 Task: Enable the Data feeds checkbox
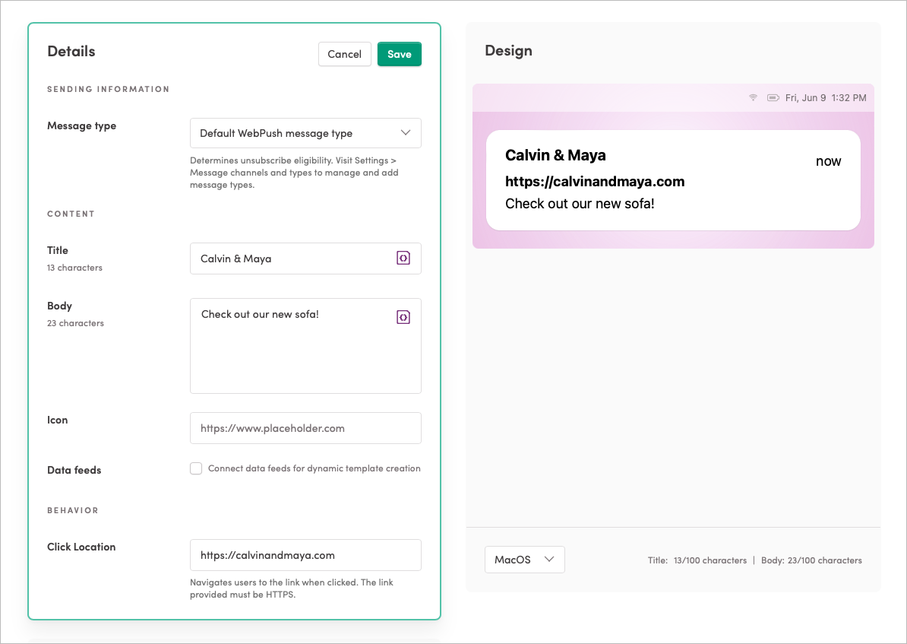(196, 469)
